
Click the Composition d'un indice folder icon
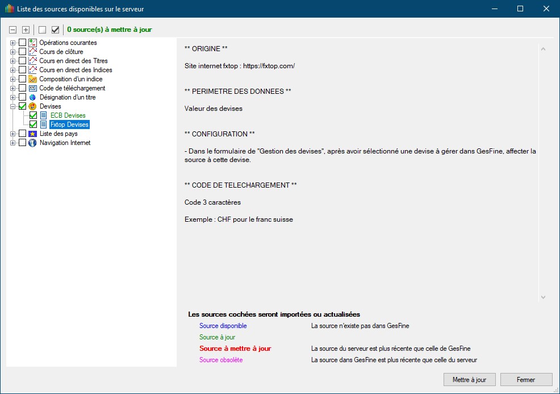(32, 79)
